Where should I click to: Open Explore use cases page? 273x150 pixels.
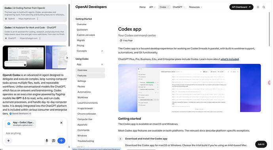point(86,35)
